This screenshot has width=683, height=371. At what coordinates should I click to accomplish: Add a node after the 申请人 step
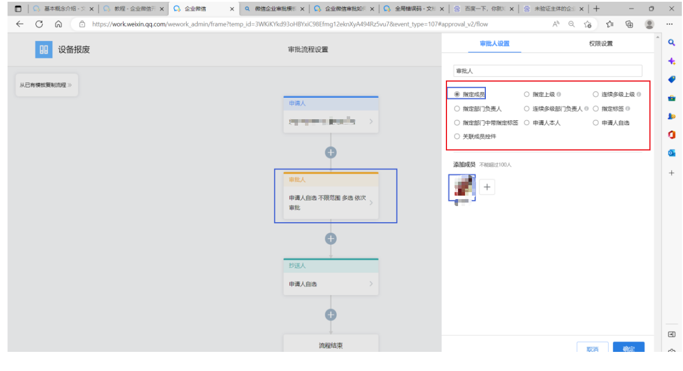[x=330, y=153]
